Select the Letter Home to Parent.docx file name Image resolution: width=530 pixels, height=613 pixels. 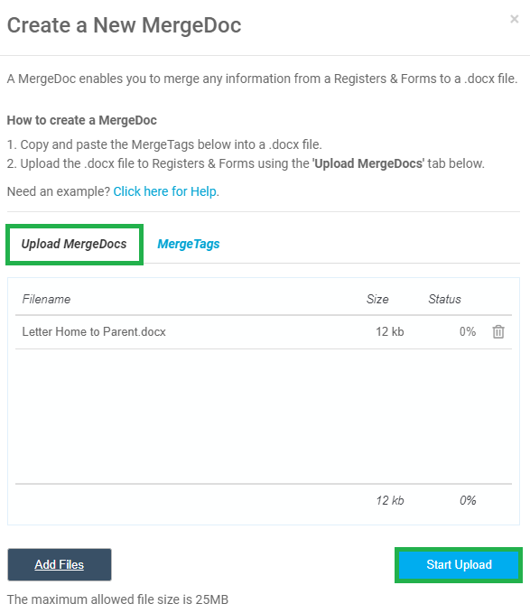pyautogui.click(x=94, y=332)
